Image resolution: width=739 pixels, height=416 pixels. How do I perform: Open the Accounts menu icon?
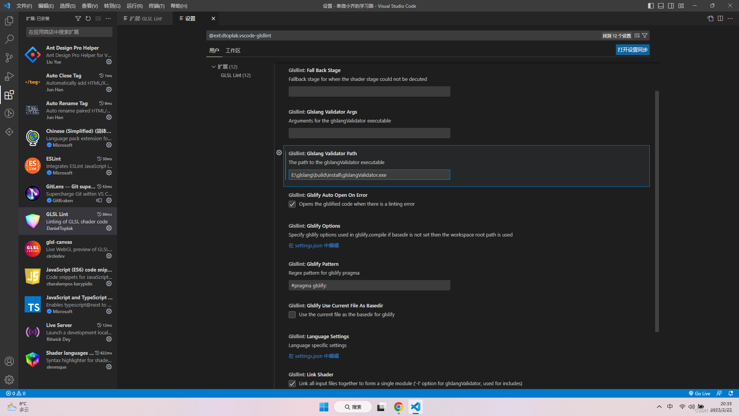click(x=9, y=361)
